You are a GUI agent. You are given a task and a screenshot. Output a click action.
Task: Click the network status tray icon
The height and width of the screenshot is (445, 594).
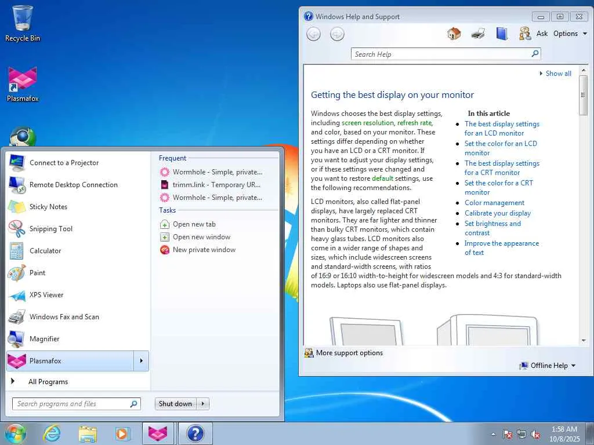pyautogui.click(x=521, y=434)
